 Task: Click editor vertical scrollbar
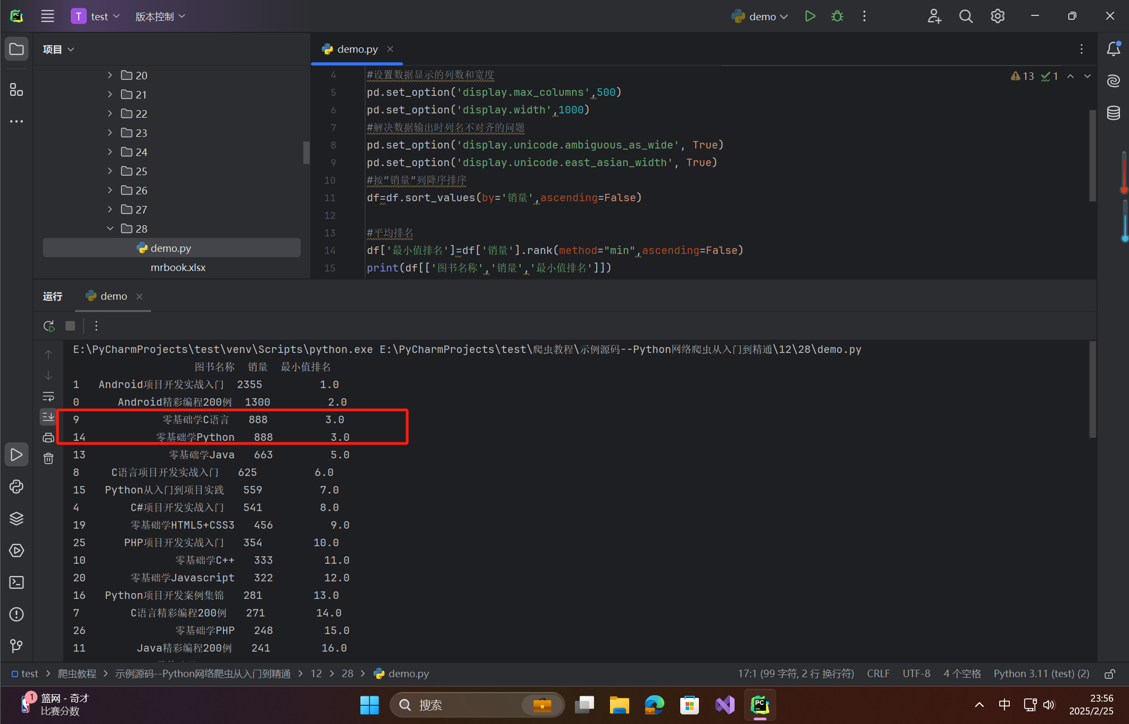1092,155
